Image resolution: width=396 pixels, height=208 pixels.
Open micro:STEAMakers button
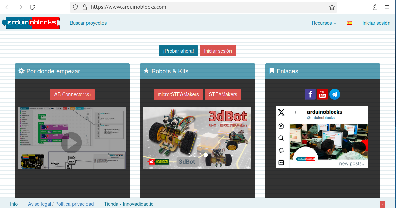click(178, 94)
